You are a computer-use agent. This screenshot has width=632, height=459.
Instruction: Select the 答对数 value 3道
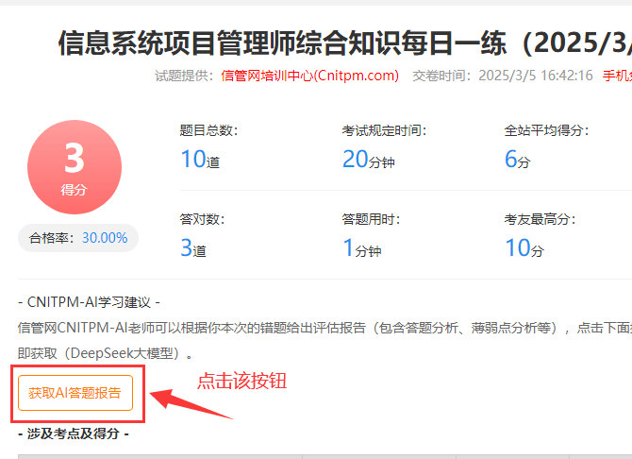click(x=192, y=249)
